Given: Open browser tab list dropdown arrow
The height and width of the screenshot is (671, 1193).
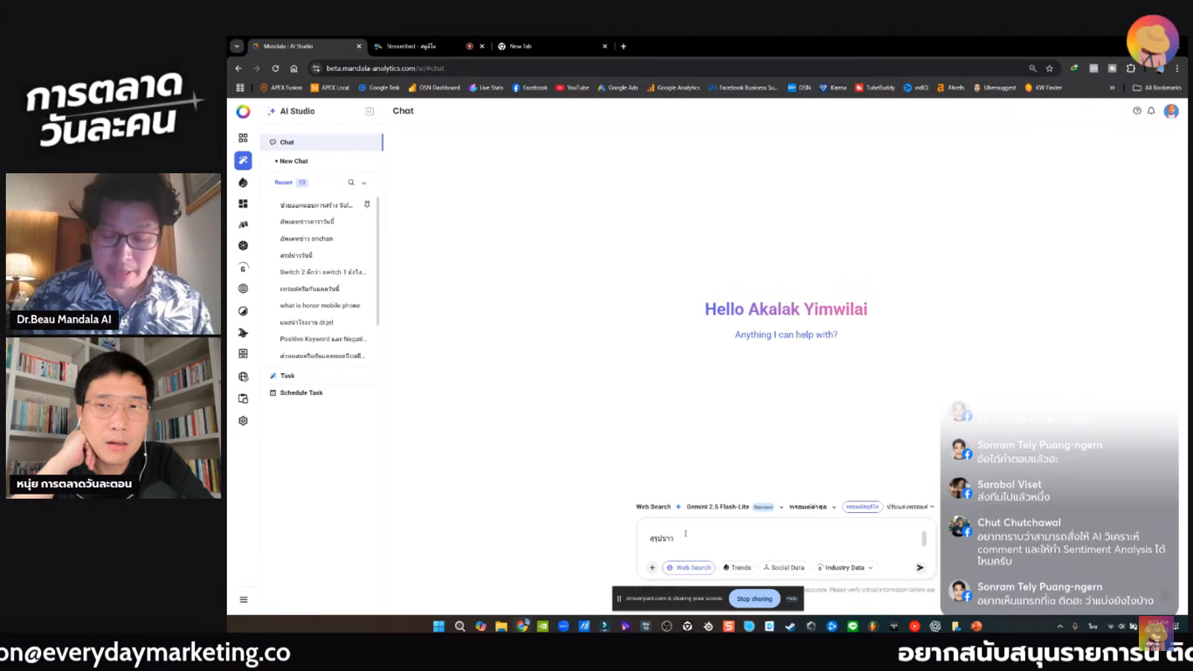Looking at the screenshot, I should point(237,46).
